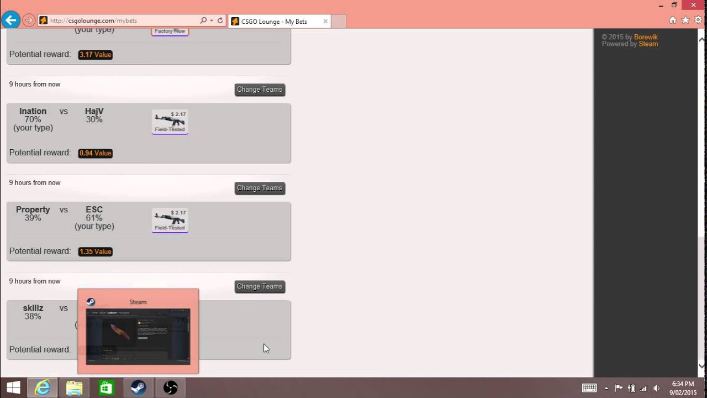
Task: Show hidden system tray icons
Action: pyautogui.click(x=606, y=388)
